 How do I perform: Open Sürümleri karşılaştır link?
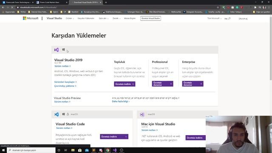(x=65, y=82)
